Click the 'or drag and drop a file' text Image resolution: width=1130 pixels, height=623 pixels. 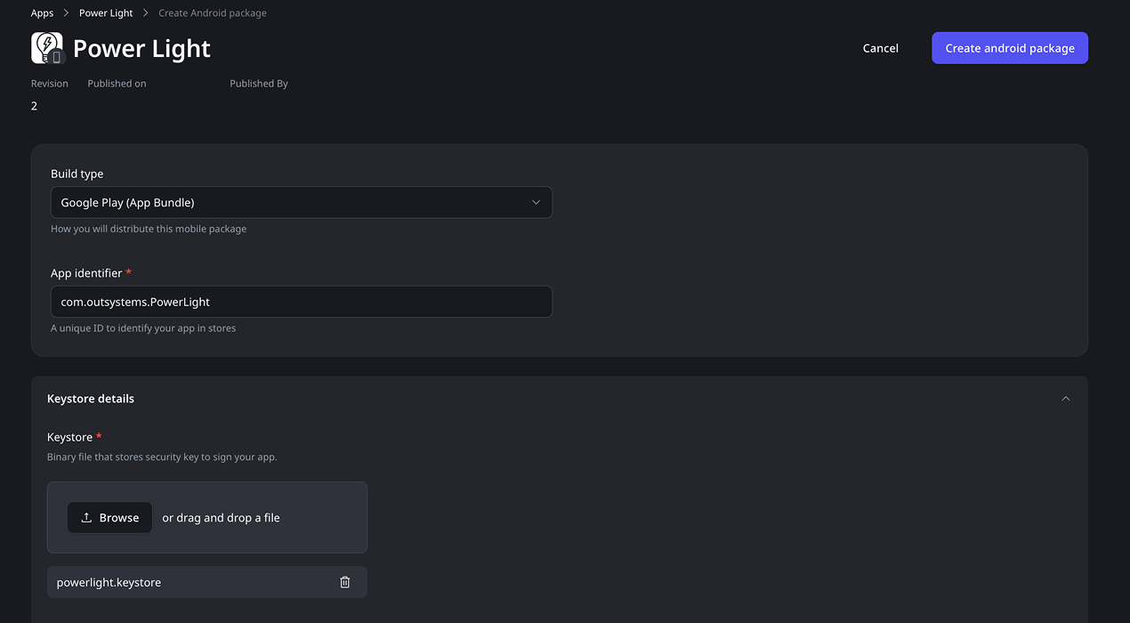tap(221, 518)
